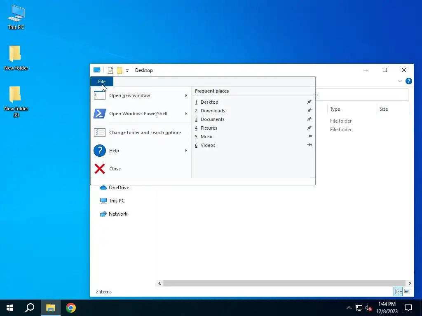Click the horizontal scrollbar left arrow
Image resolution: width=422 pixels, height=316 pixels.
(x=159, y=283)
